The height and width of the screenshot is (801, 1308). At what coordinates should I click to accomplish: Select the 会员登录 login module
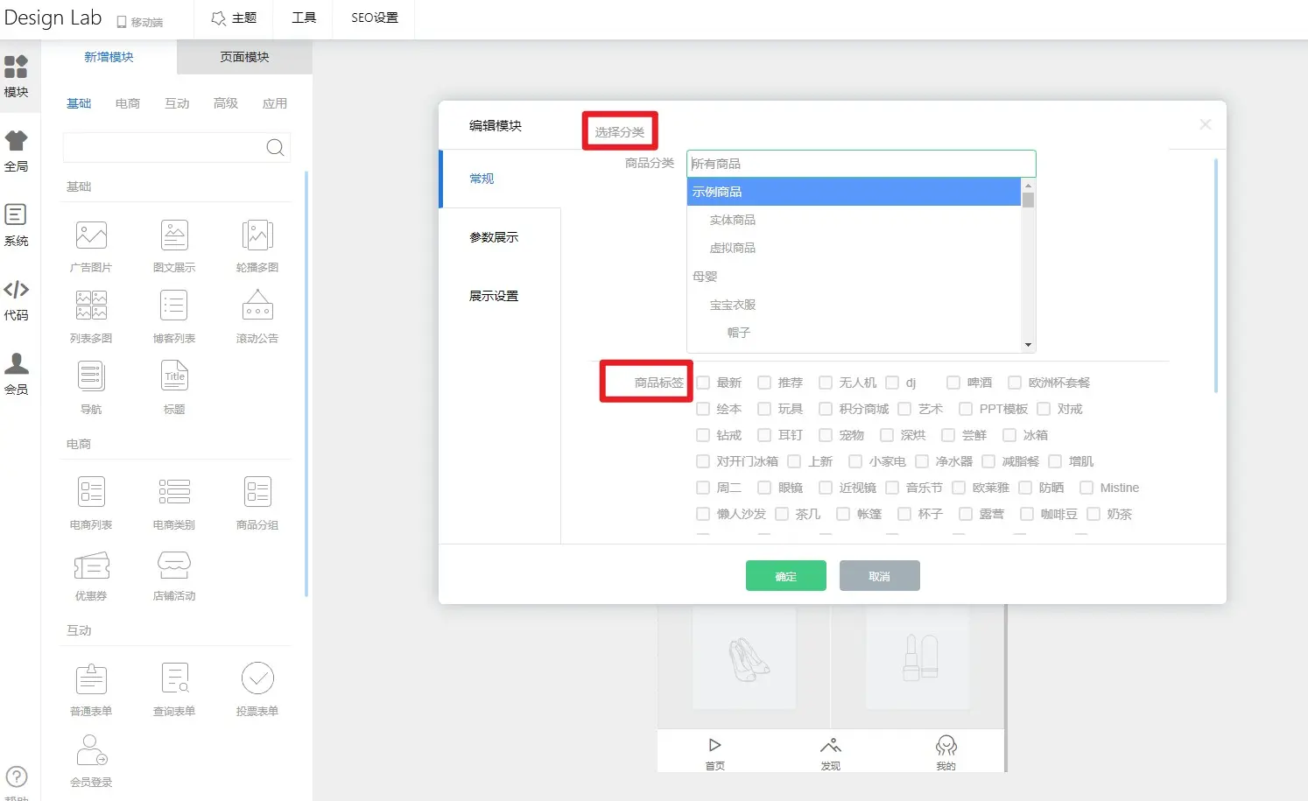90,750
